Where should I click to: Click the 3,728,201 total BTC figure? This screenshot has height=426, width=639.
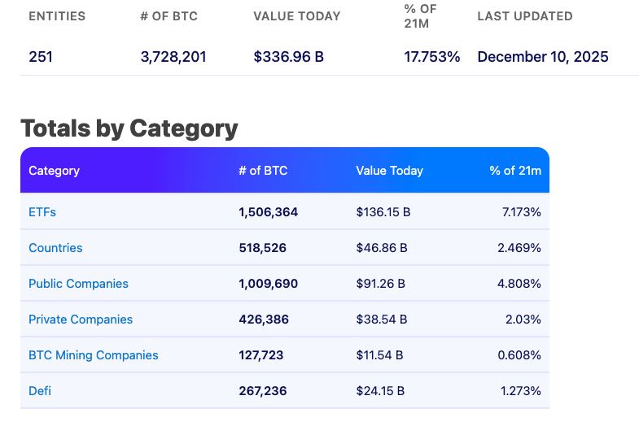173,57
